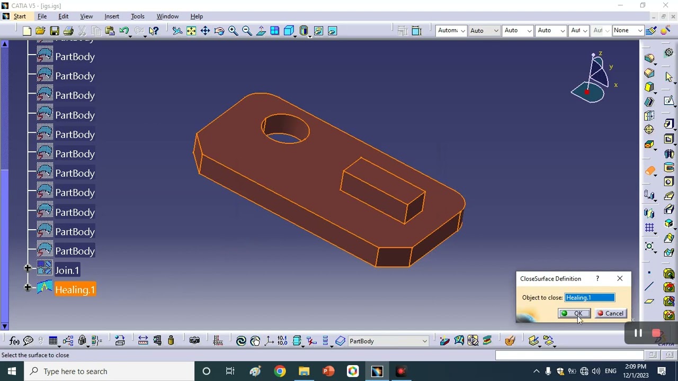Open the Window menu
Image resolution: width=678 pixels, height=381 pixels.
(x=167, y=16)
